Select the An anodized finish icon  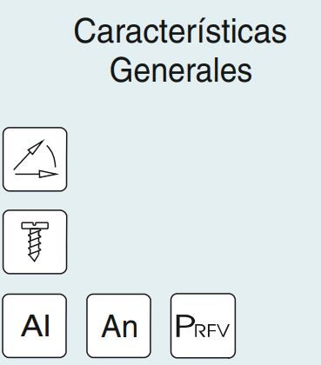118,326
